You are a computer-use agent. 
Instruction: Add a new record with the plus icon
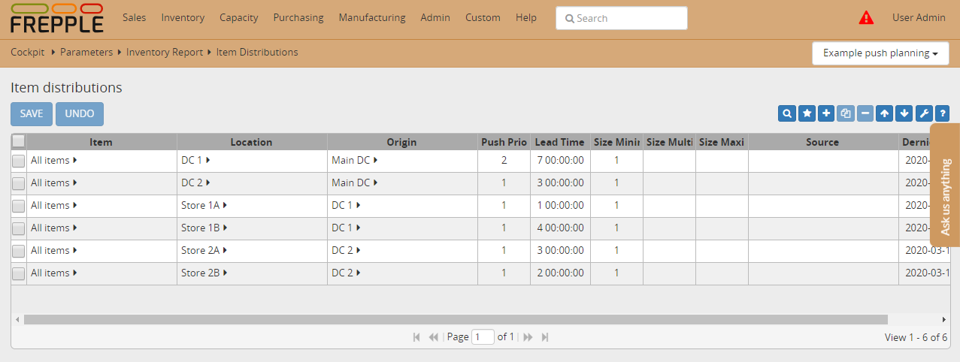[826, 113]
